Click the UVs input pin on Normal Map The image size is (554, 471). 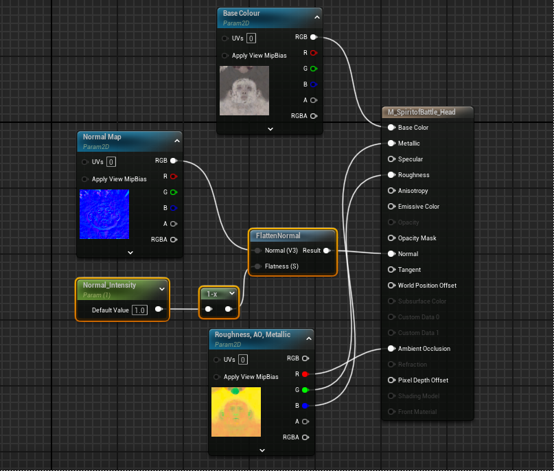(x=85, y=162)
